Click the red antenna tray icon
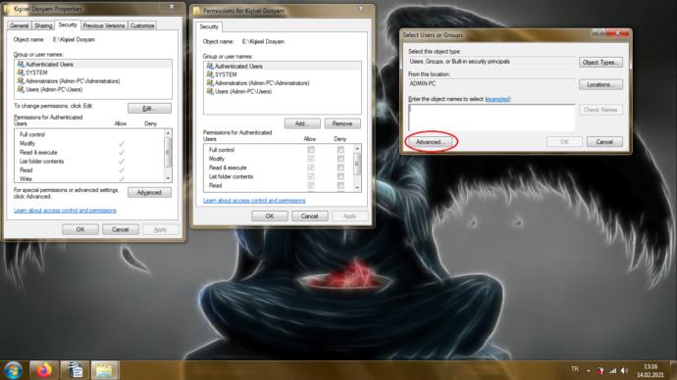Viewport: 677px width, 380px height. click(600, 370)
